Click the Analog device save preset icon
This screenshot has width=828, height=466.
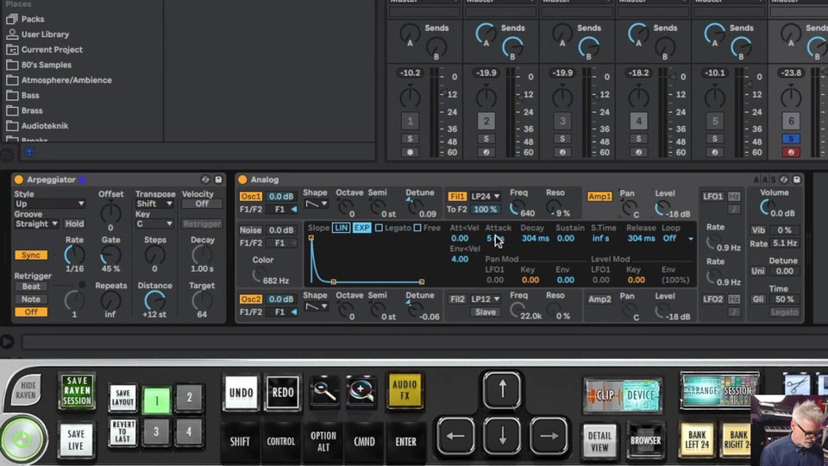(x=796, y=179)
